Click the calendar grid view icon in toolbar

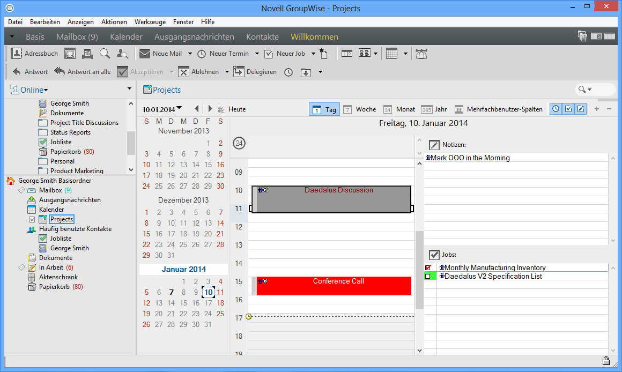click(391, 54)
